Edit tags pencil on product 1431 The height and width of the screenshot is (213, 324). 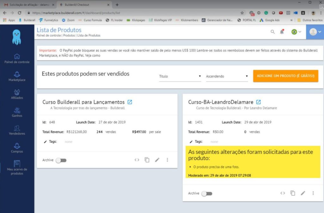point(191,142)
